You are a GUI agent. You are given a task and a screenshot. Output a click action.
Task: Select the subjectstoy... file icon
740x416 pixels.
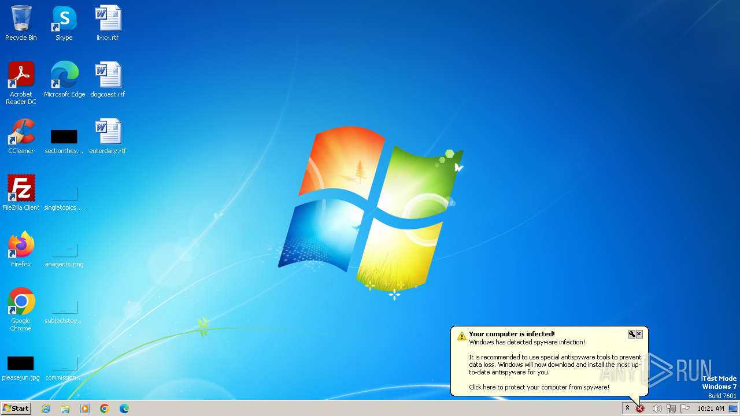coord(64,312)
